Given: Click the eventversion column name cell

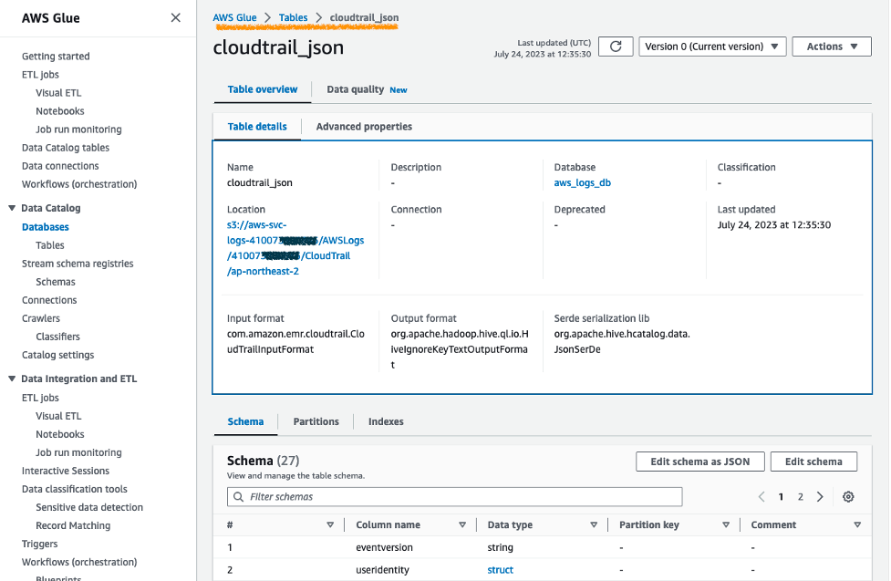Looking at the screenshot, I should pos(385,547).
